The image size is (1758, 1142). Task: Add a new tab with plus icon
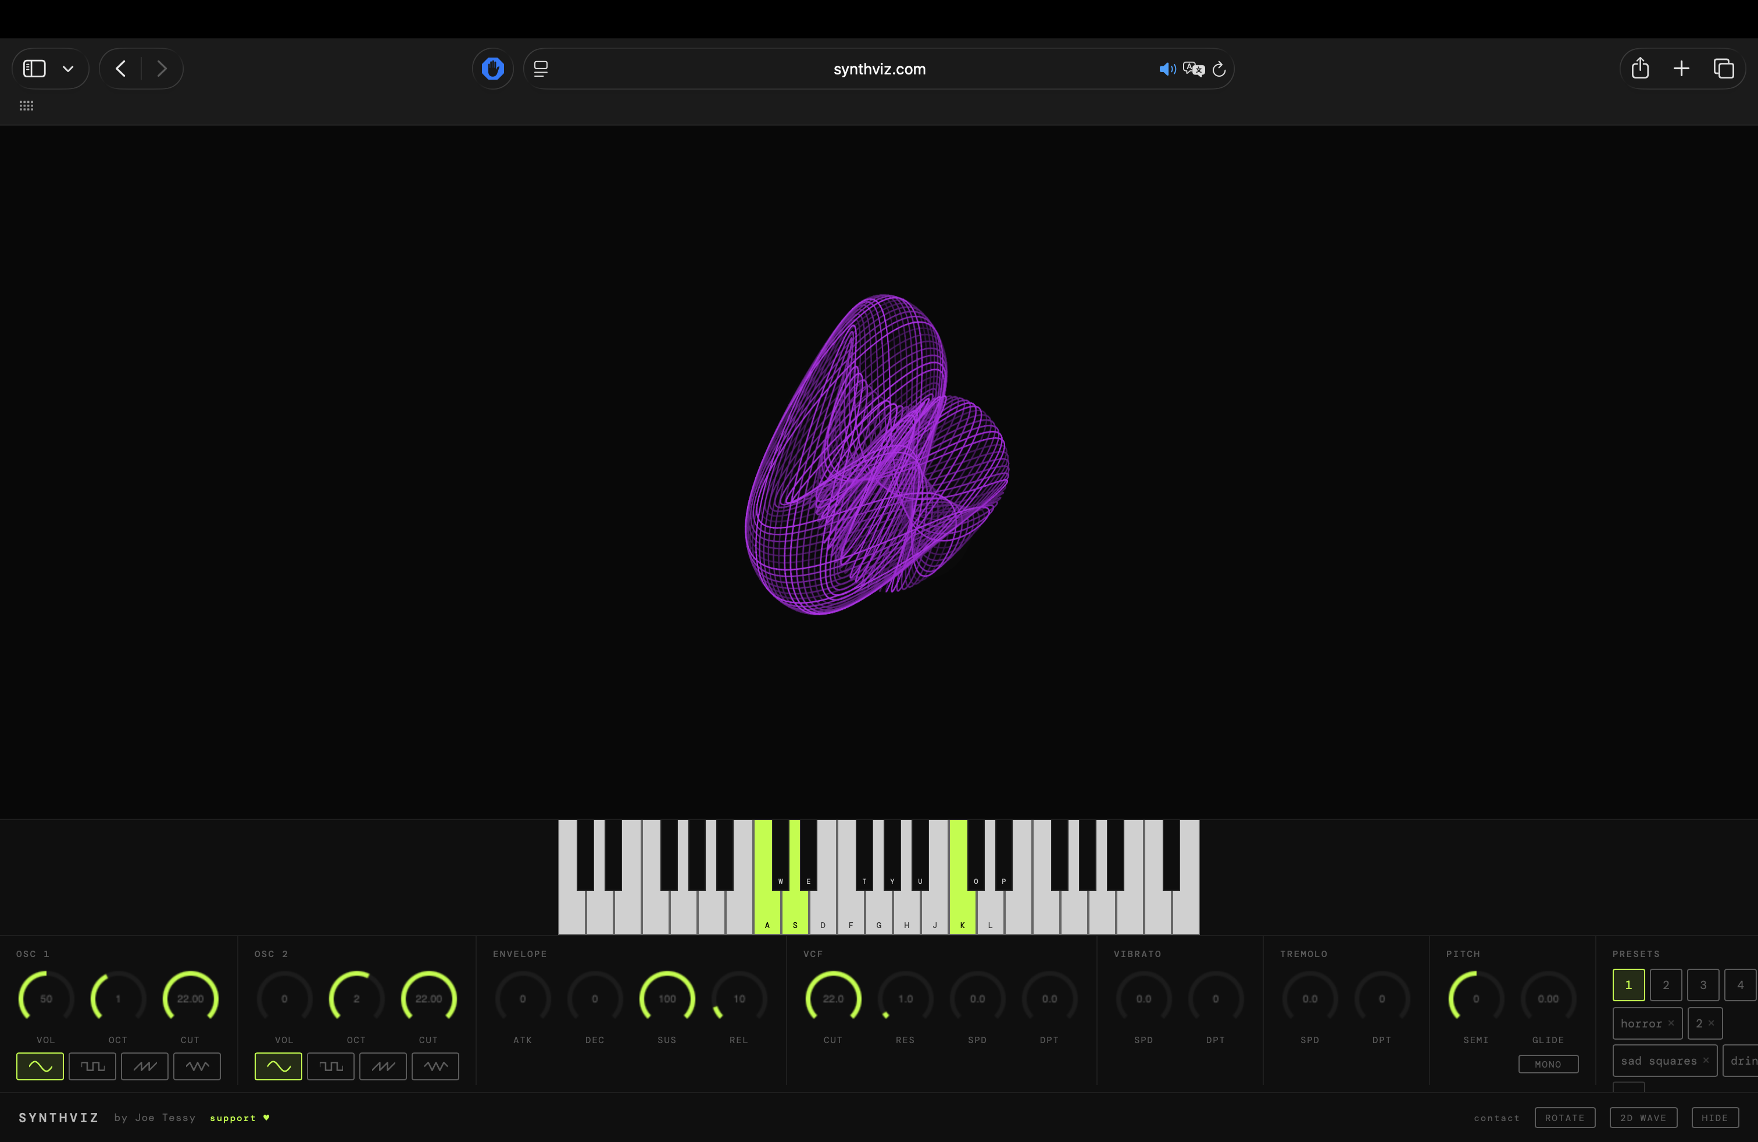coord(1681,69)
